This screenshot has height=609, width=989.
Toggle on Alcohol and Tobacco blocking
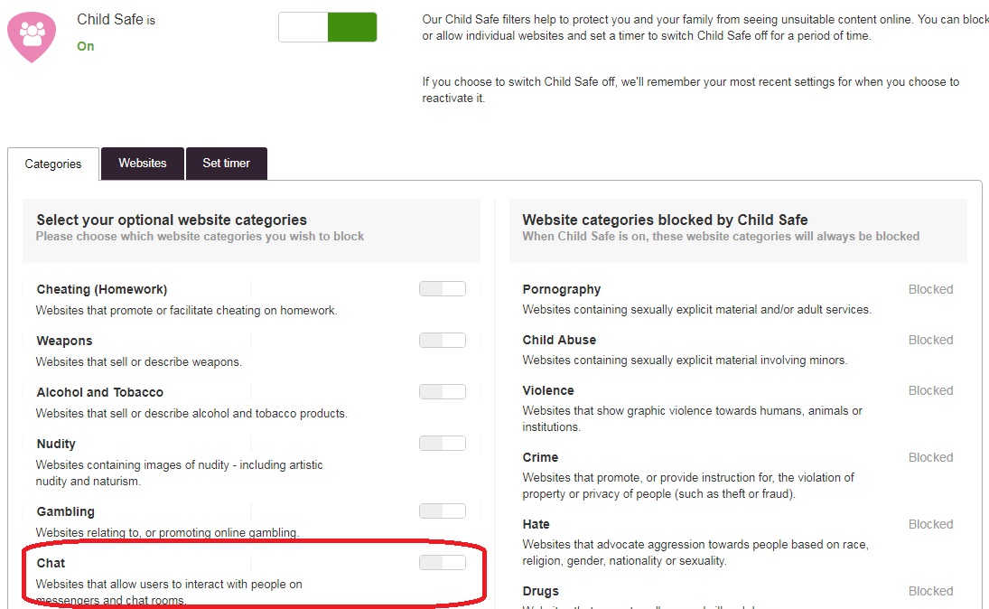(443, 391)
